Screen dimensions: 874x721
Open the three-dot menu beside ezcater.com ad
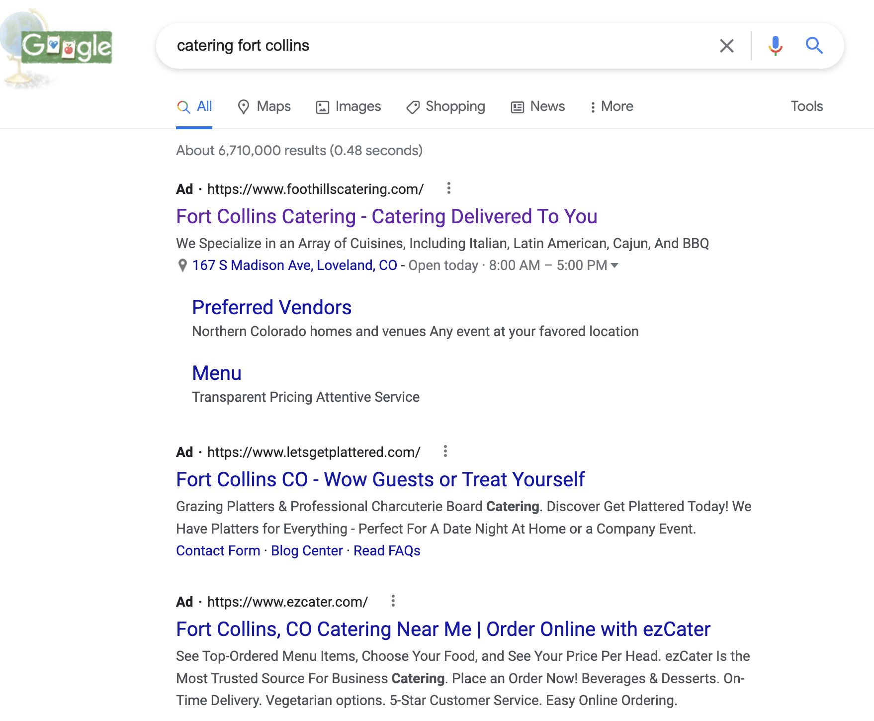click(393, 601)
